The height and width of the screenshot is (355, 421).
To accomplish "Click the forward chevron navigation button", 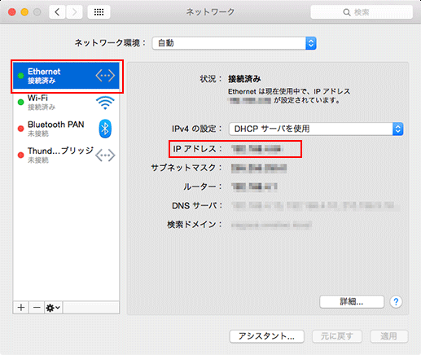I will click(74, 12).
